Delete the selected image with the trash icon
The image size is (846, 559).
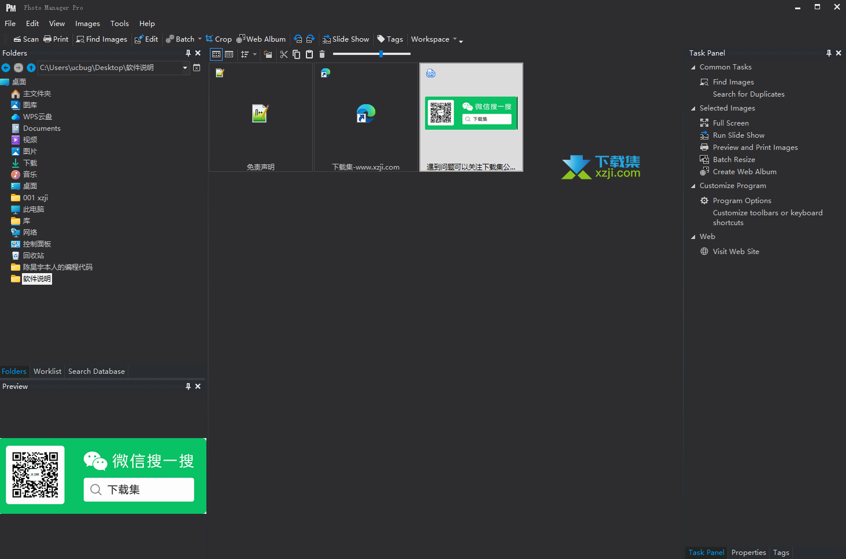pyautogui.click(x=322, y=54)
